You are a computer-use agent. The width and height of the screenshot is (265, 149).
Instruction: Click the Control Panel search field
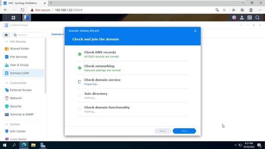[x=28, y=35]
